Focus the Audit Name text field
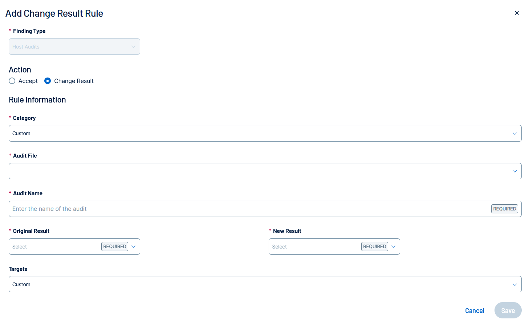 (247, 209)
